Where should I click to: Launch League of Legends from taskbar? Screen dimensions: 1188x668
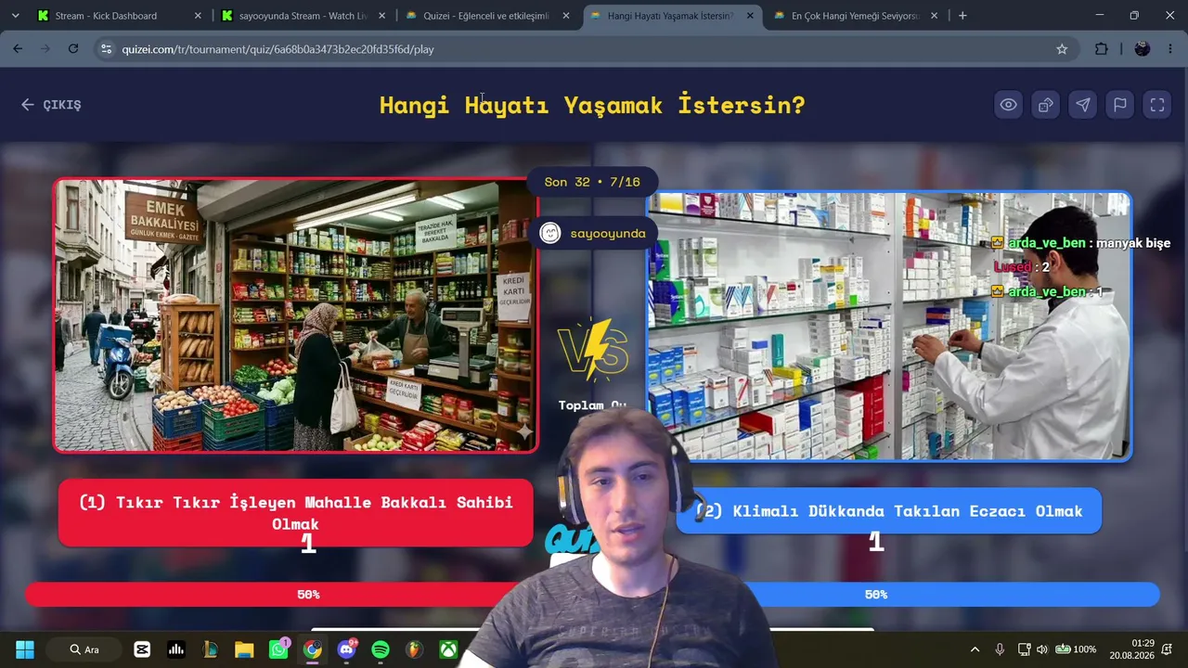point(210,649)
